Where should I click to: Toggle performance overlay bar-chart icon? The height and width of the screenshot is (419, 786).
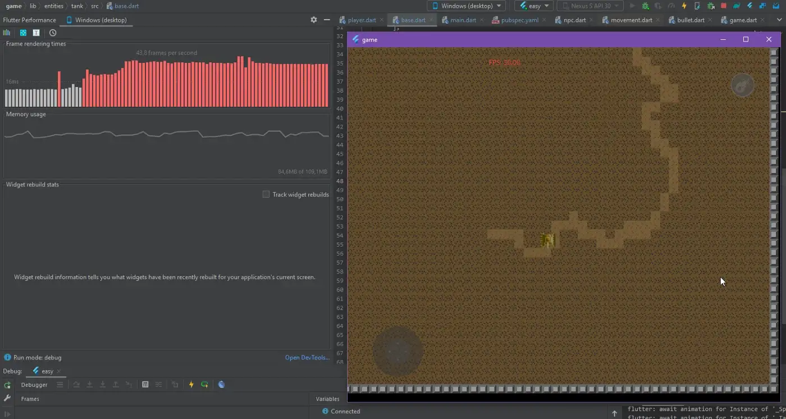click(x=7, y=33)
